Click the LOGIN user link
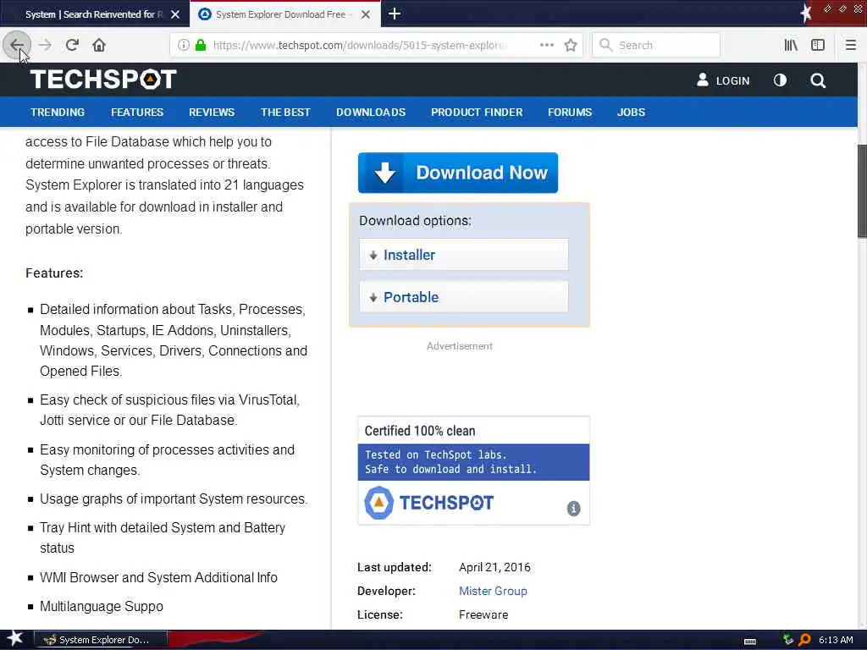 [723, 80]
